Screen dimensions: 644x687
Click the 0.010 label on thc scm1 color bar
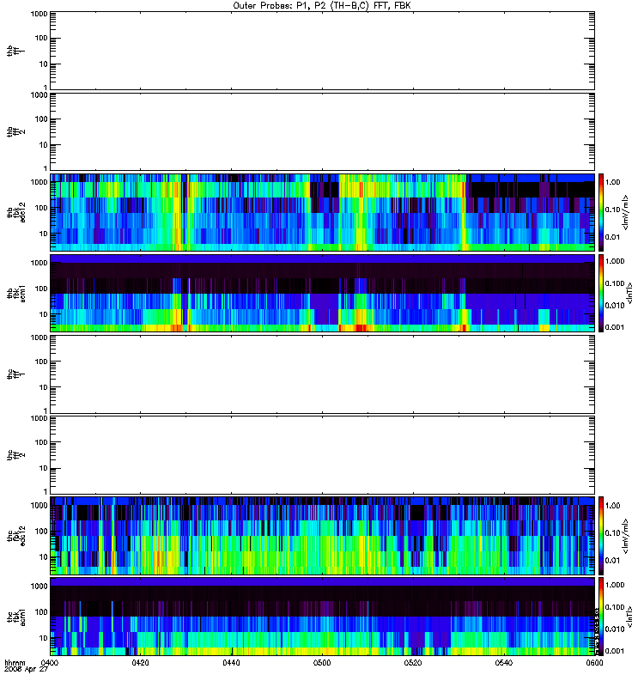coord(615,629)
